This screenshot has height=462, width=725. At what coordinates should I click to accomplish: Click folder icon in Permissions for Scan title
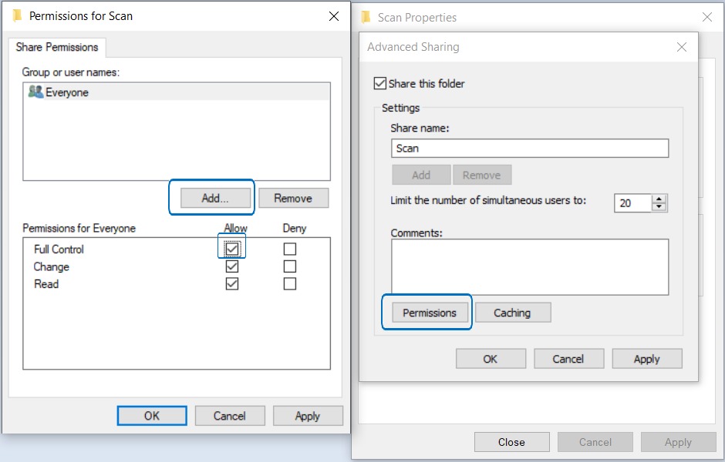pyautogui.click(x=17, y=15)
